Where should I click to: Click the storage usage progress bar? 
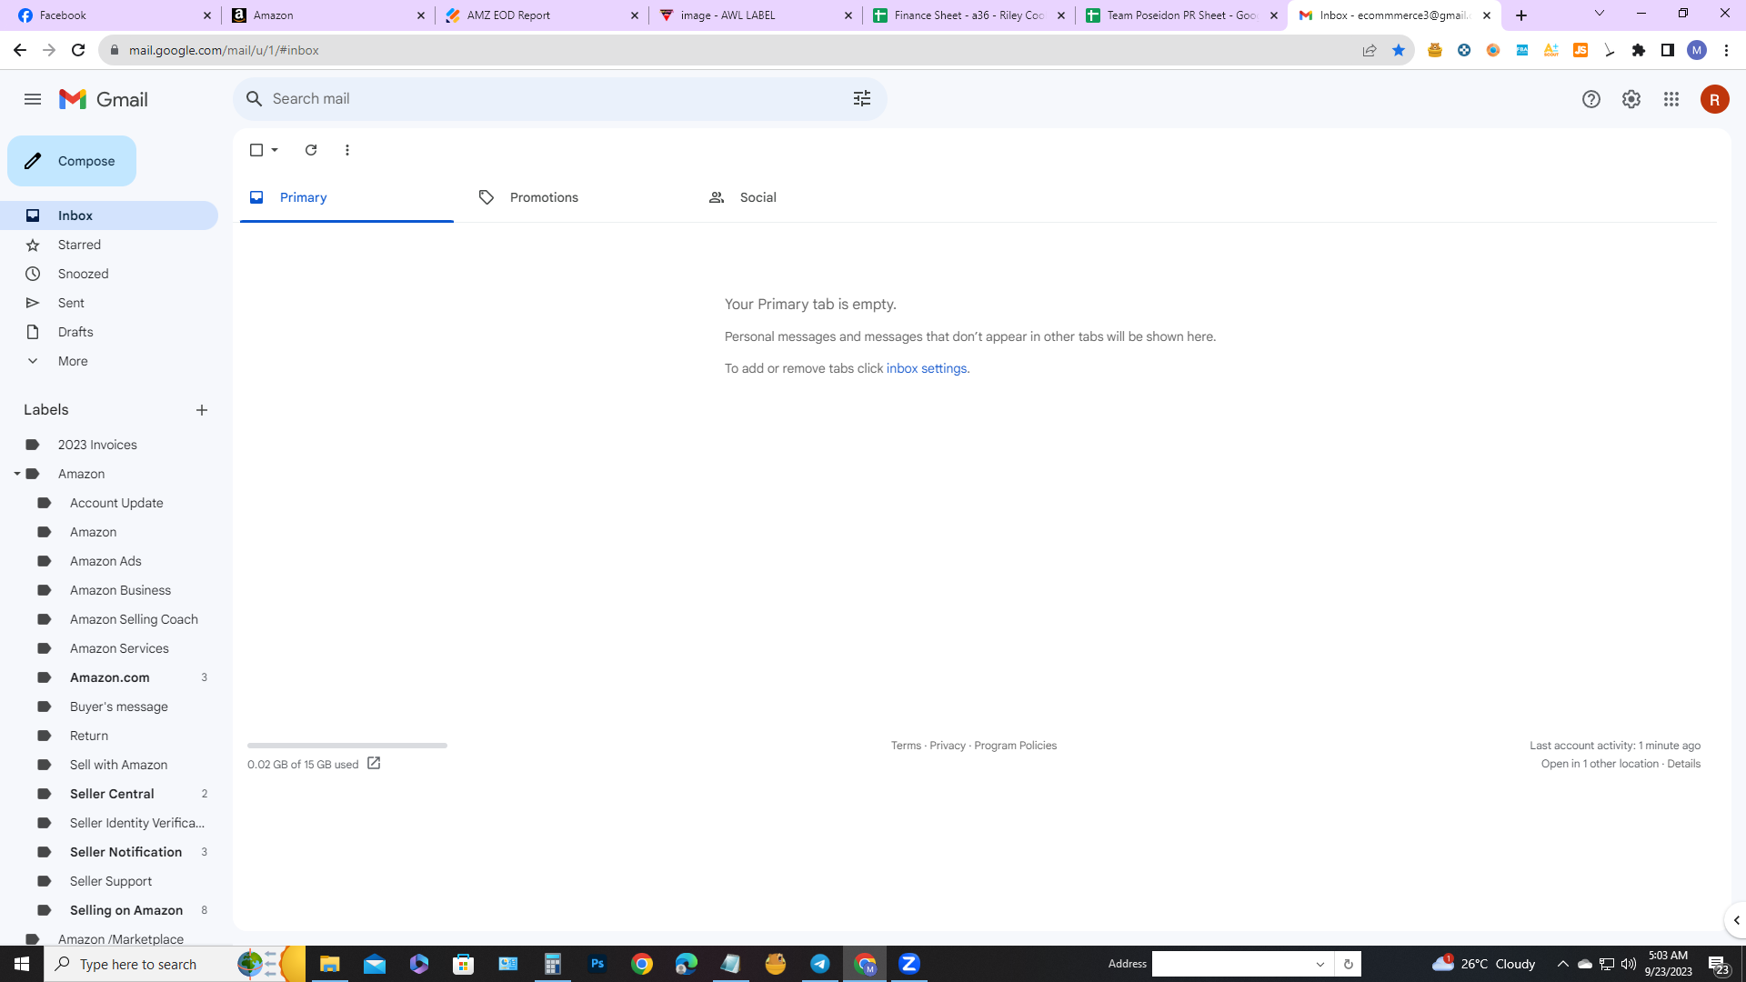[347, 746]
